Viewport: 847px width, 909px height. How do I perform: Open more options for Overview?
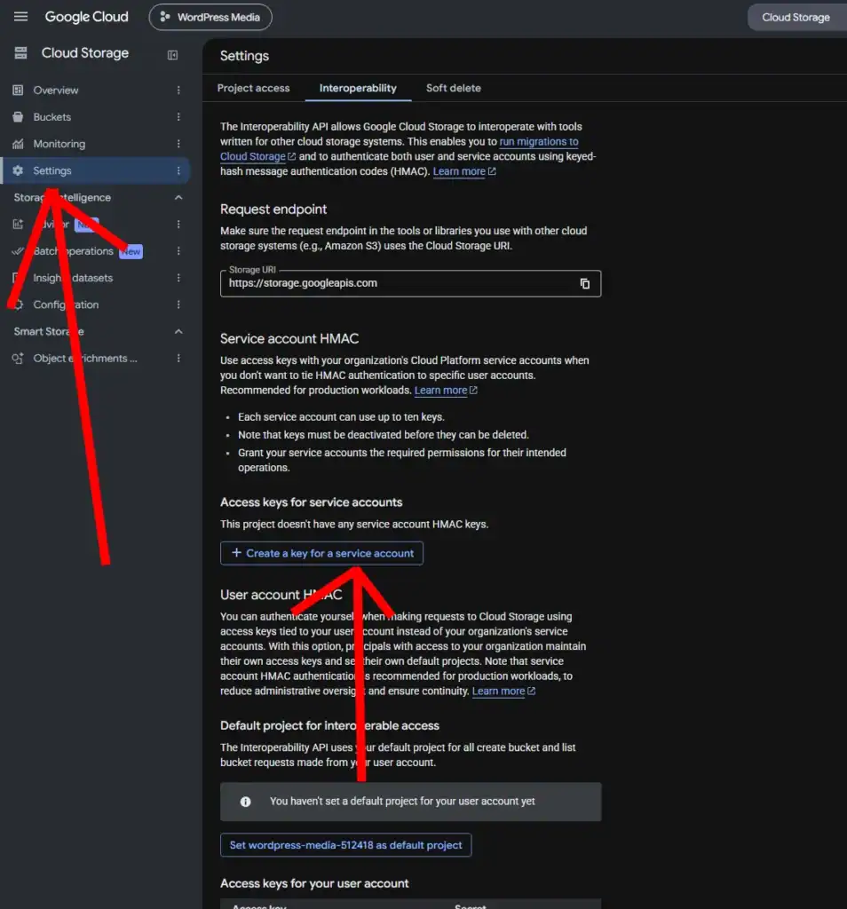pyautogui.click(x=178, y=90)
